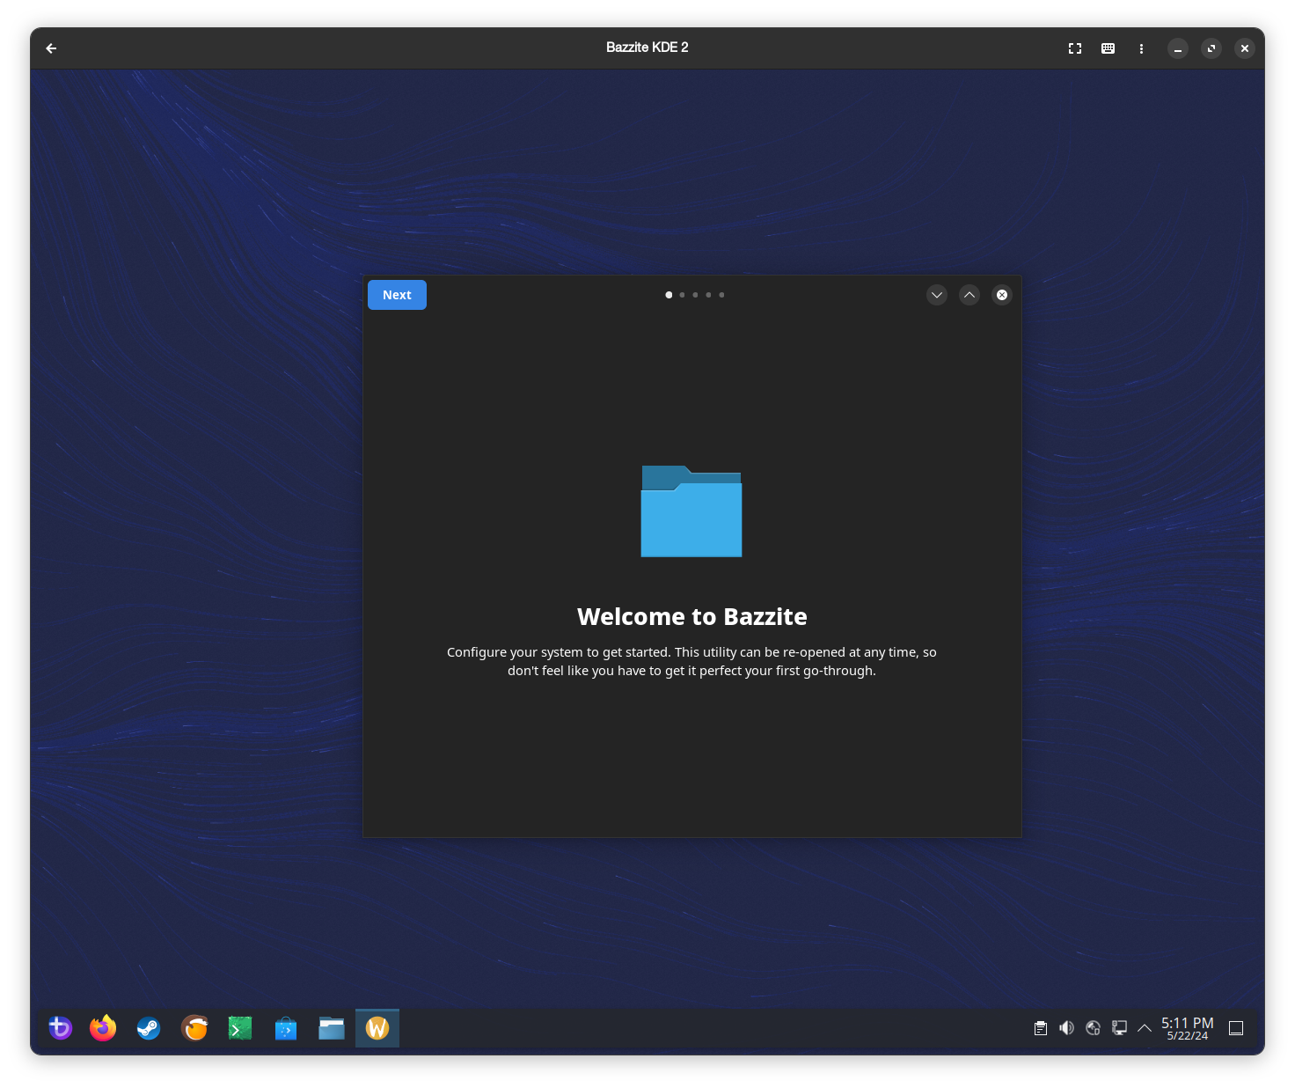Screen dimensions: 1295x1088
Task: Select the Welcome app taskbar entry
Action: (377, 1028)
